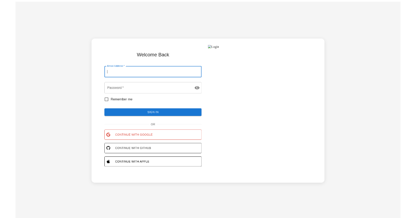Show the password using the eye icon
416x218 pixels.
pyautogui.click(x=197, y=88)
